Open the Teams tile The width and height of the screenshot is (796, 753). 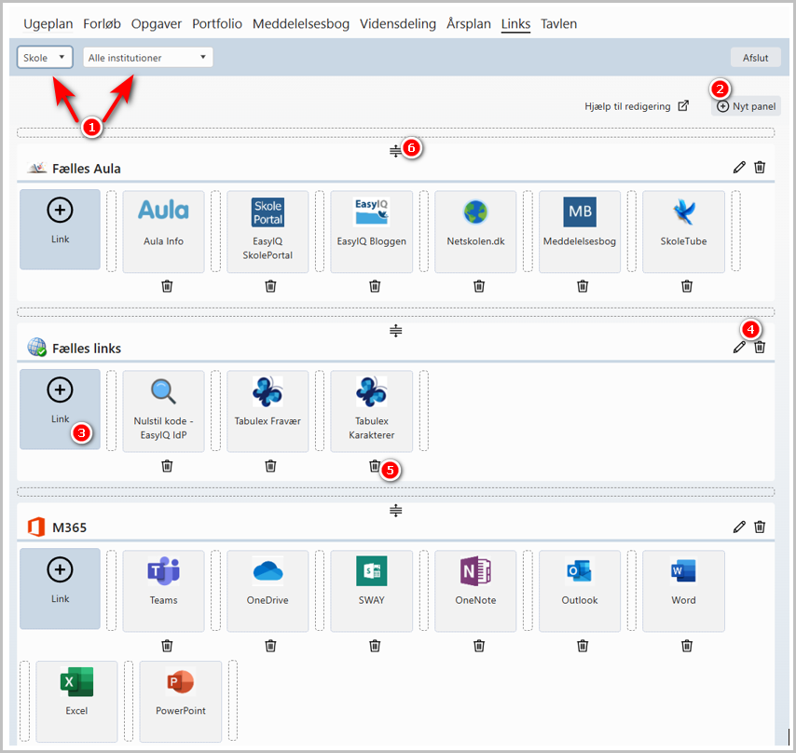coord(163,591)
